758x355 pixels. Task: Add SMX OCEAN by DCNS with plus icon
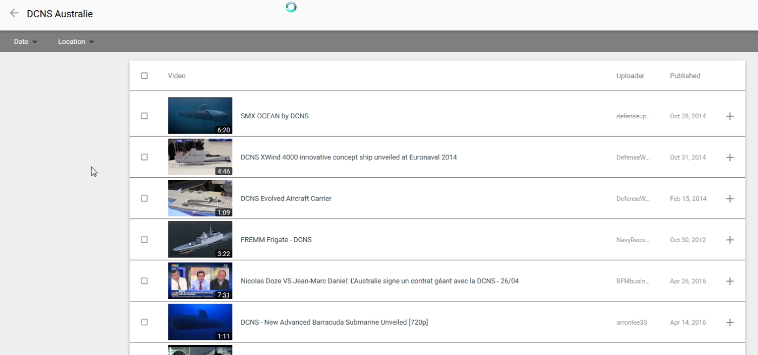click(x=729, y=116)
